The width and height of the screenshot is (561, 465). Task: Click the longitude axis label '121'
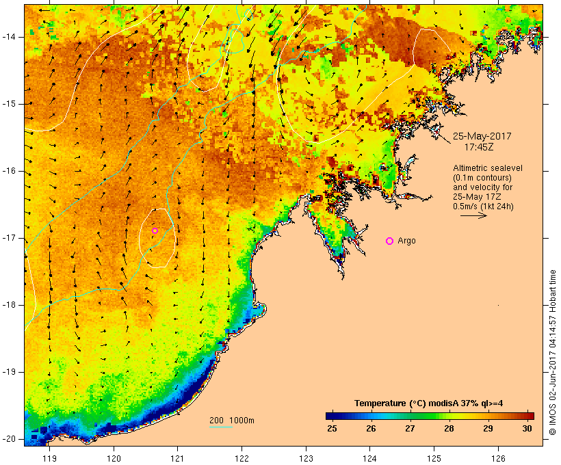pyautogui.click(x=177, y=458)
